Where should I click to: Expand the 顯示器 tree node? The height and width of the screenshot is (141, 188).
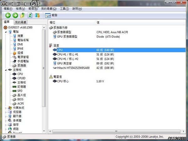(6, 117)
